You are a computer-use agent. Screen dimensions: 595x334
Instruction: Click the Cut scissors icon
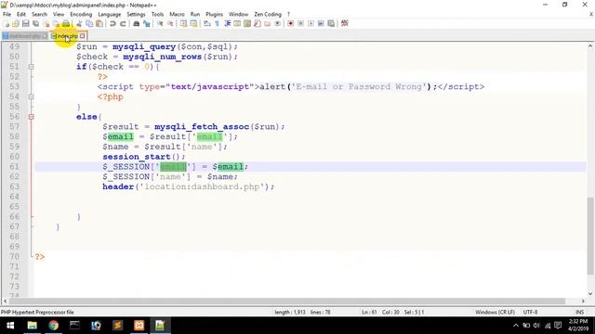click(x=79, y=23)
